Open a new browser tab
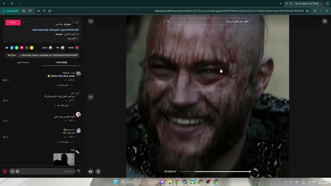This screenshot has width=331, height=186. click(281, 4)
